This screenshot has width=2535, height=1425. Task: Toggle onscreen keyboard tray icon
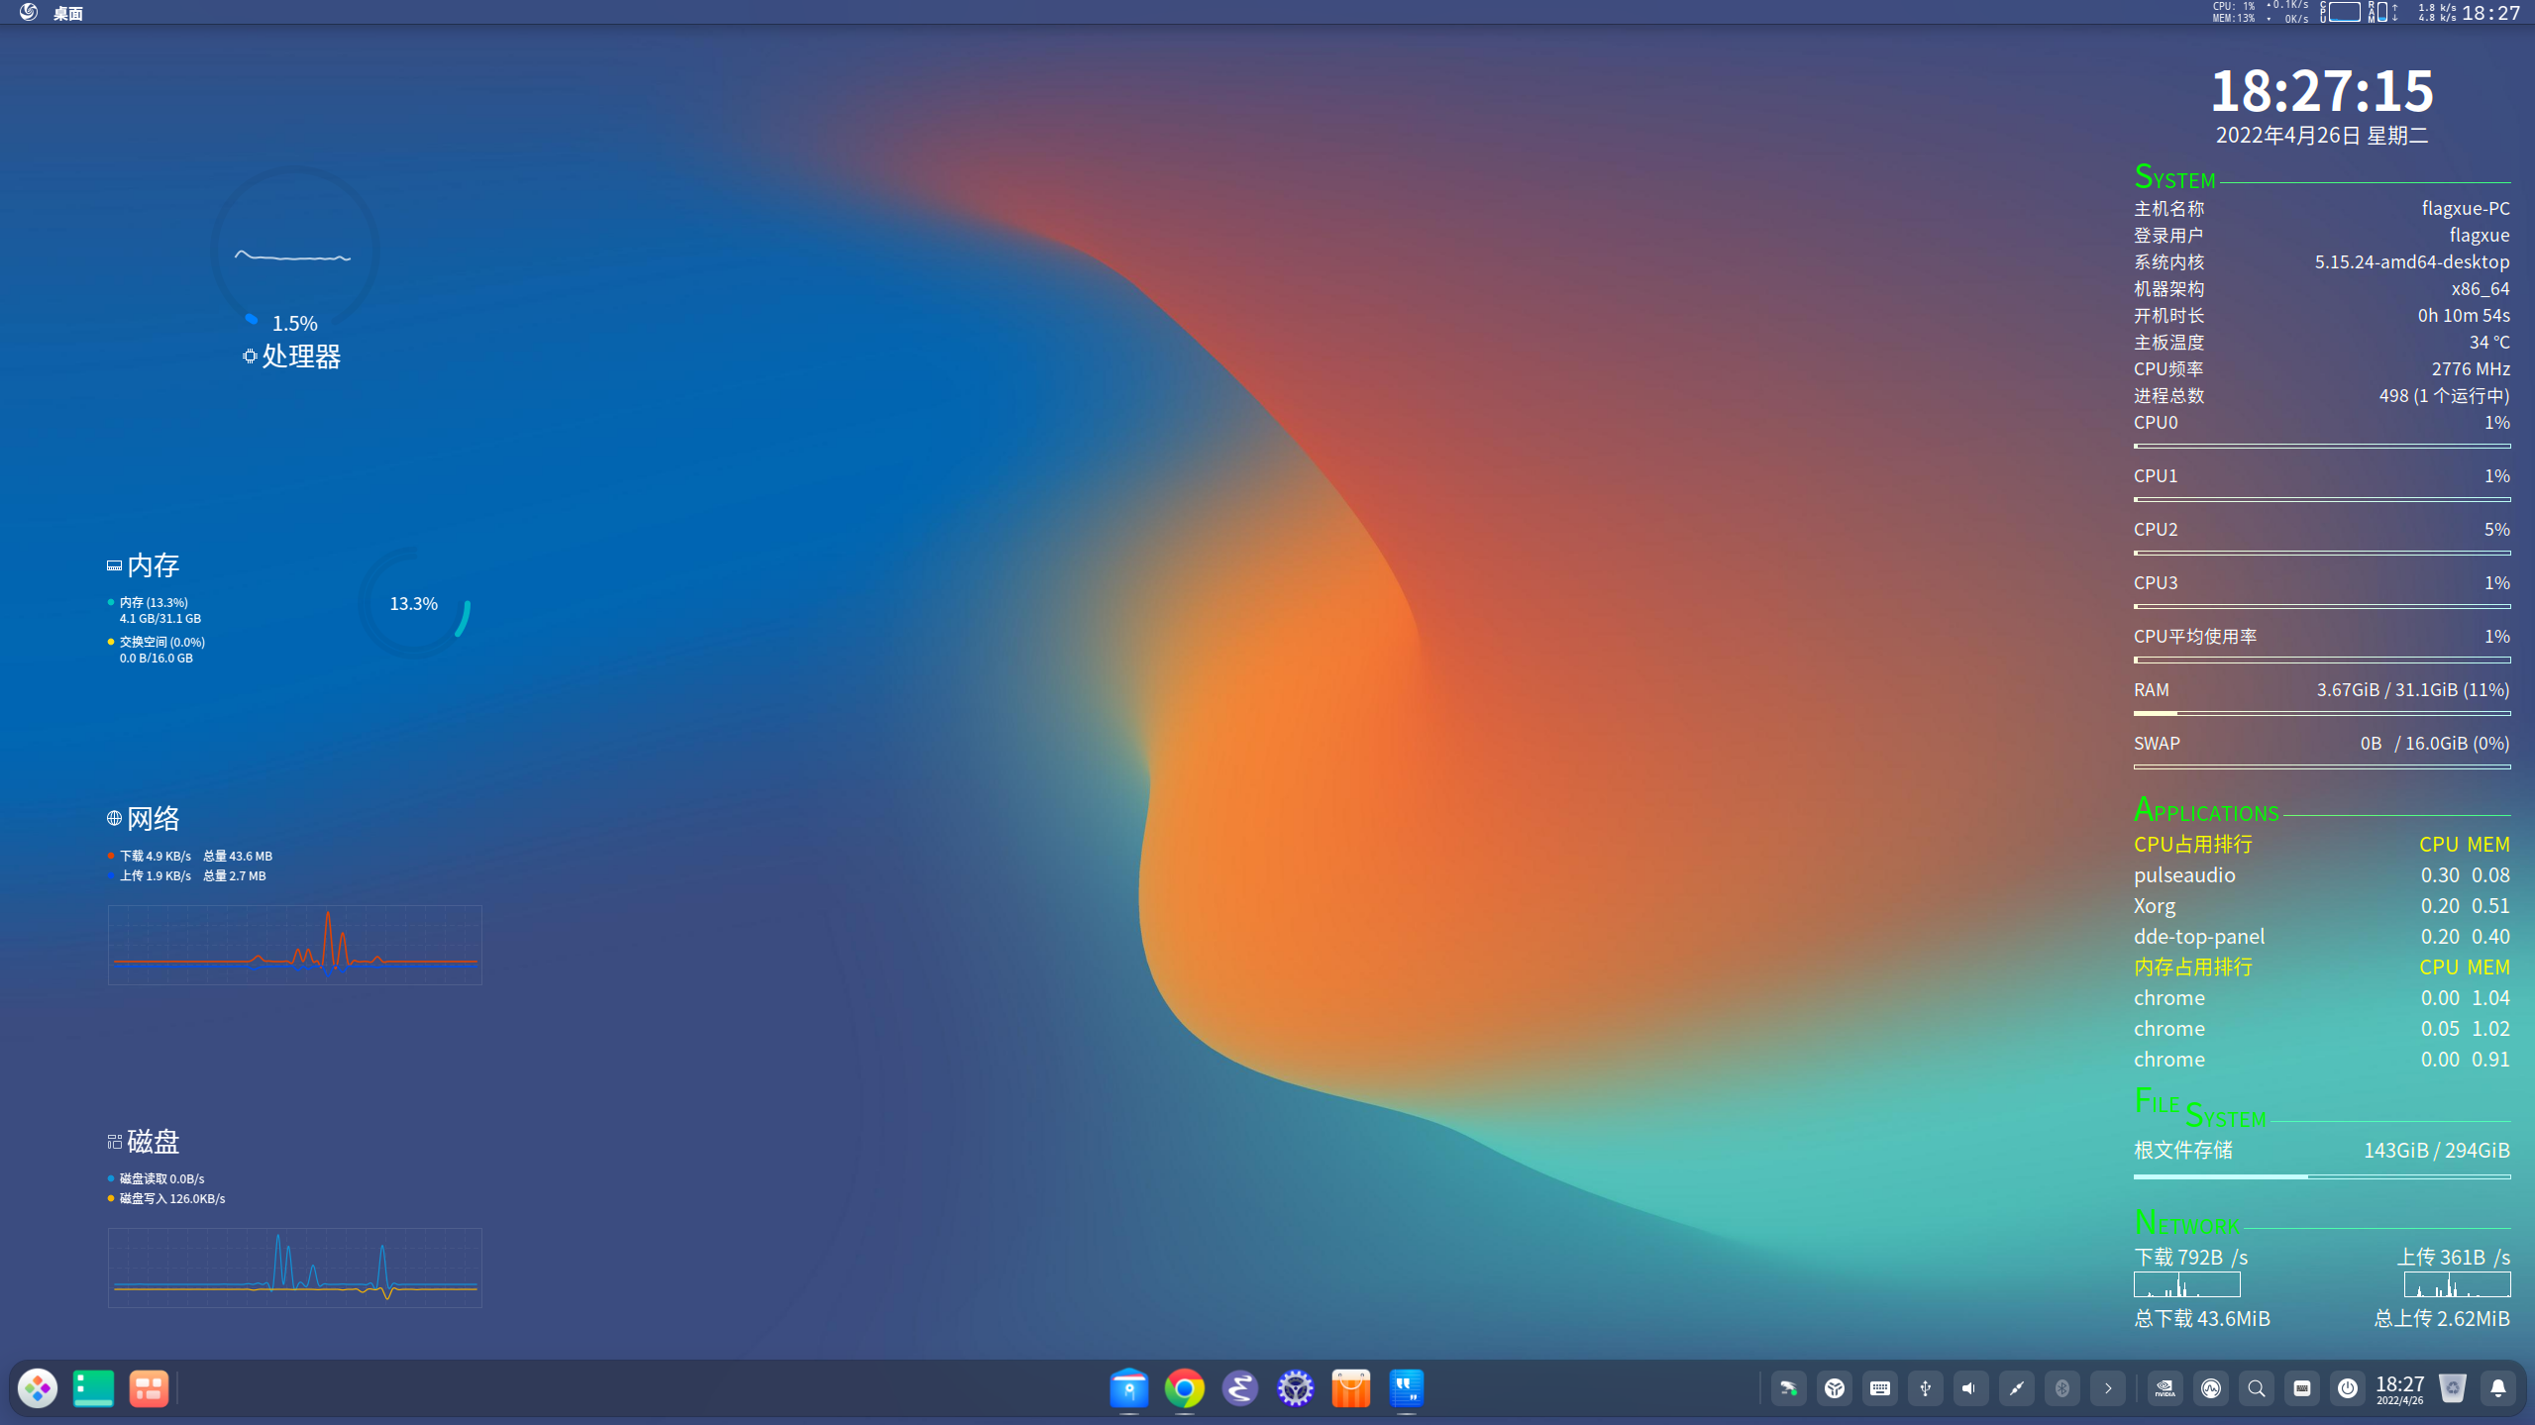[x=1880, y=1388]
